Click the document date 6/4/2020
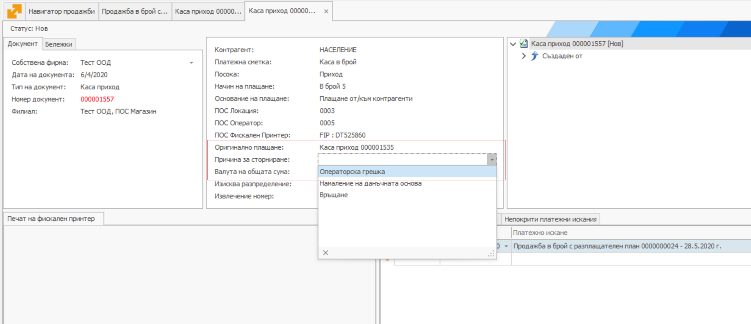Image resolution: width=751 pixels, height=324 pixels. point(94,75)
